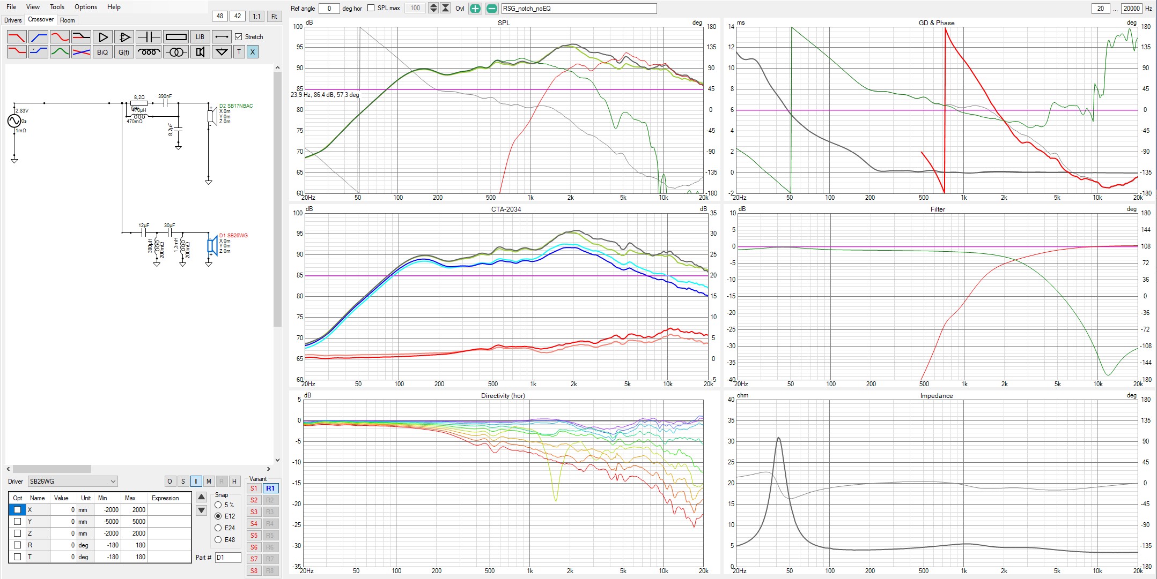Click schematic scrollbar right arrow
Viewport: 1157px width, 579px height.
click(269, 469)
